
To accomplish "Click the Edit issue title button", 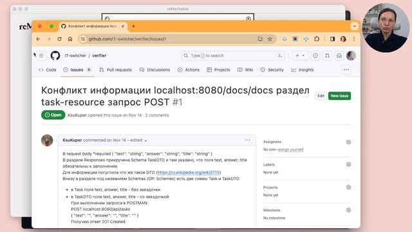I will [x=321, y=96].
